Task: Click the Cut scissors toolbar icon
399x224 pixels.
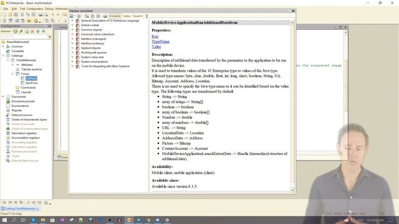Action: point(22,14)
